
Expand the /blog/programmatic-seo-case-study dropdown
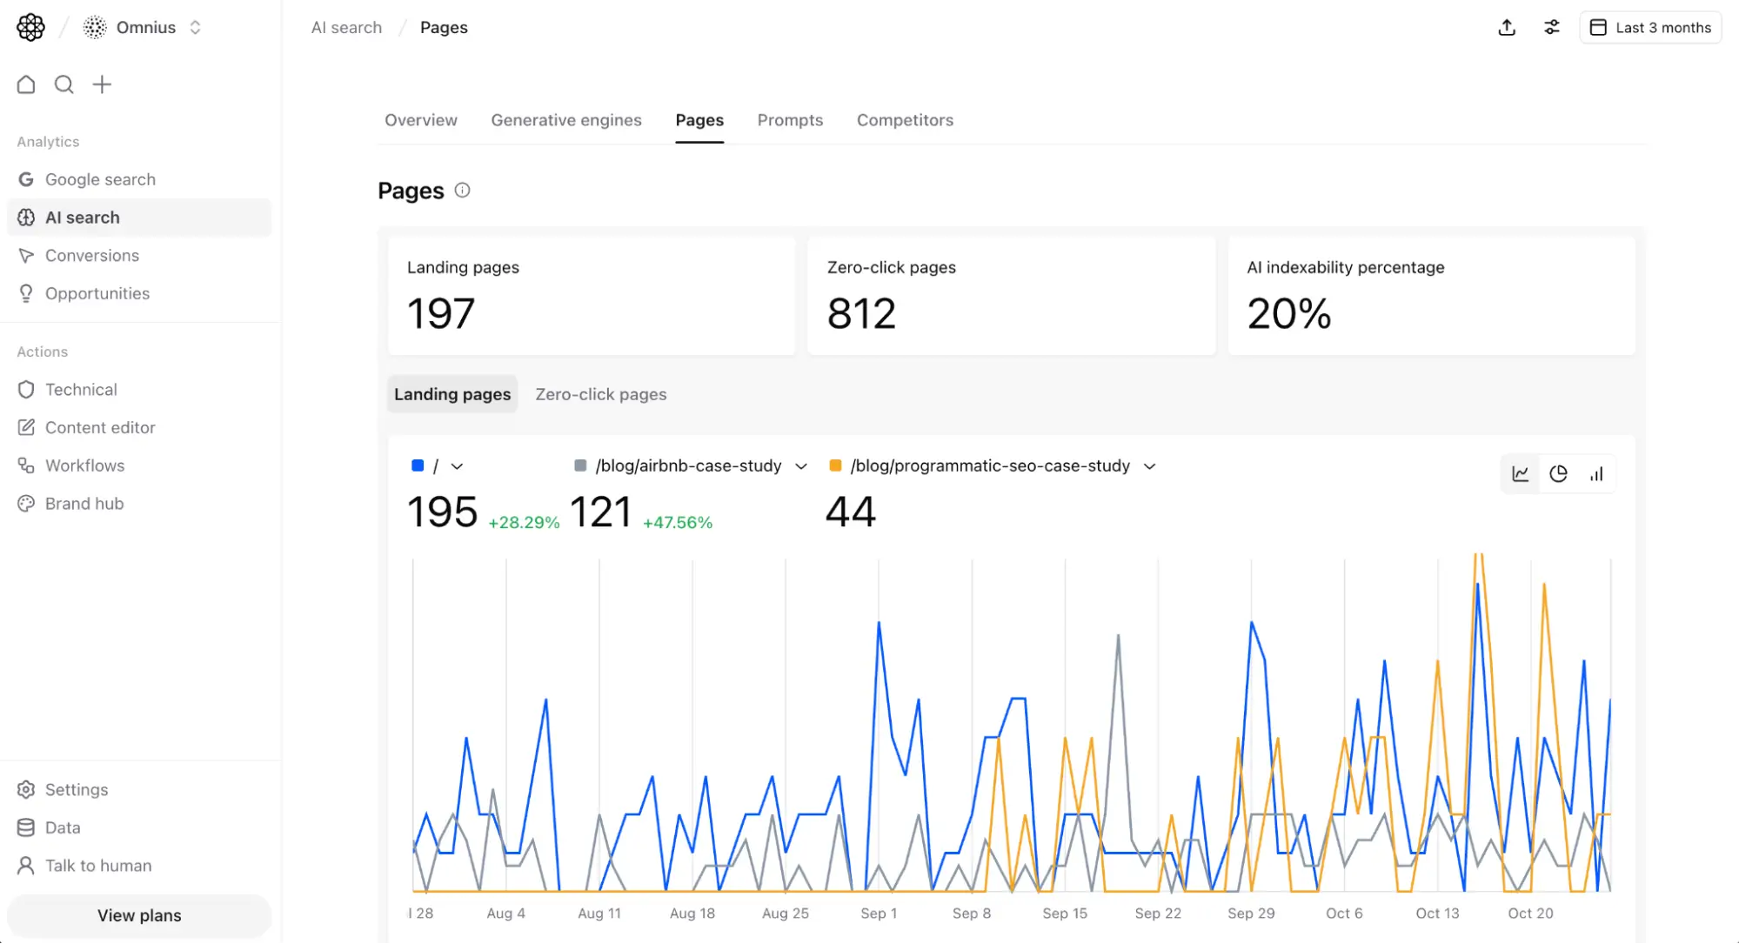[1148, 466]
